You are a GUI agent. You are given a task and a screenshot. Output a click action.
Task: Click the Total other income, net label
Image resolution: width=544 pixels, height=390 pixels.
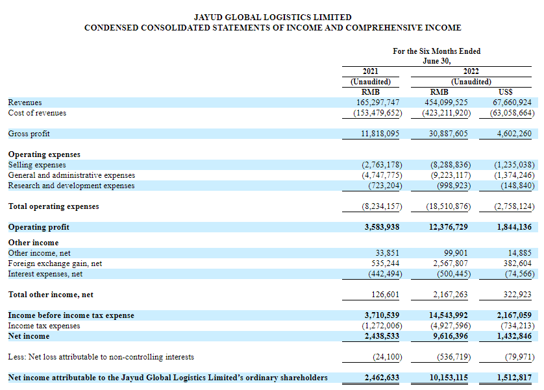(x=51, y=295)
